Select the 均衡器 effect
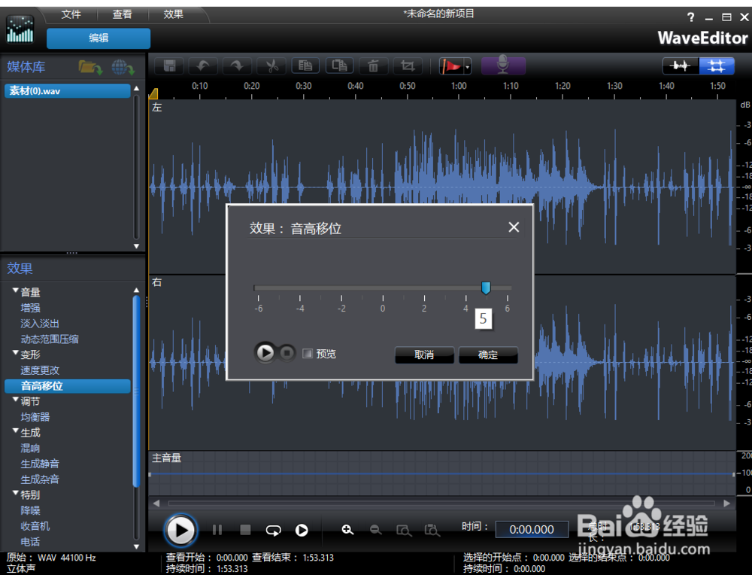 pos(35,417)
